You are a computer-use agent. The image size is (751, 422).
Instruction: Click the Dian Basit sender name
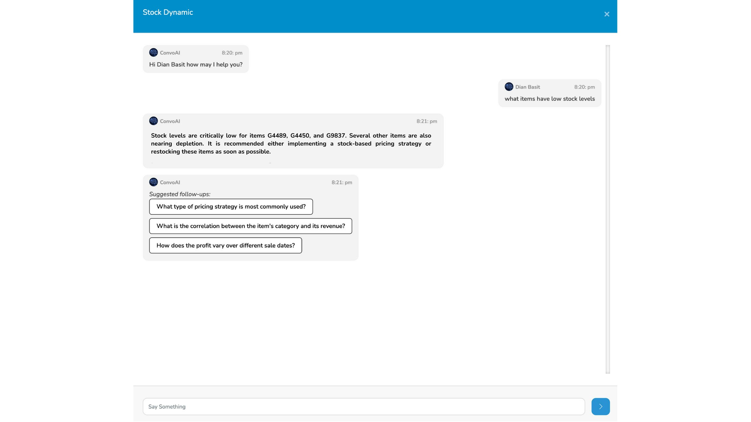(x=527, y=87)
